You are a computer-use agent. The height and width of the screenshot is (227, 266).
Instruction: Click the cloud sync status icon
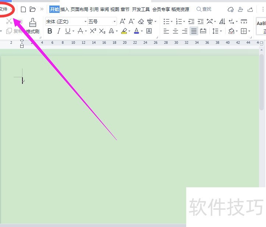tap(231, 10)
